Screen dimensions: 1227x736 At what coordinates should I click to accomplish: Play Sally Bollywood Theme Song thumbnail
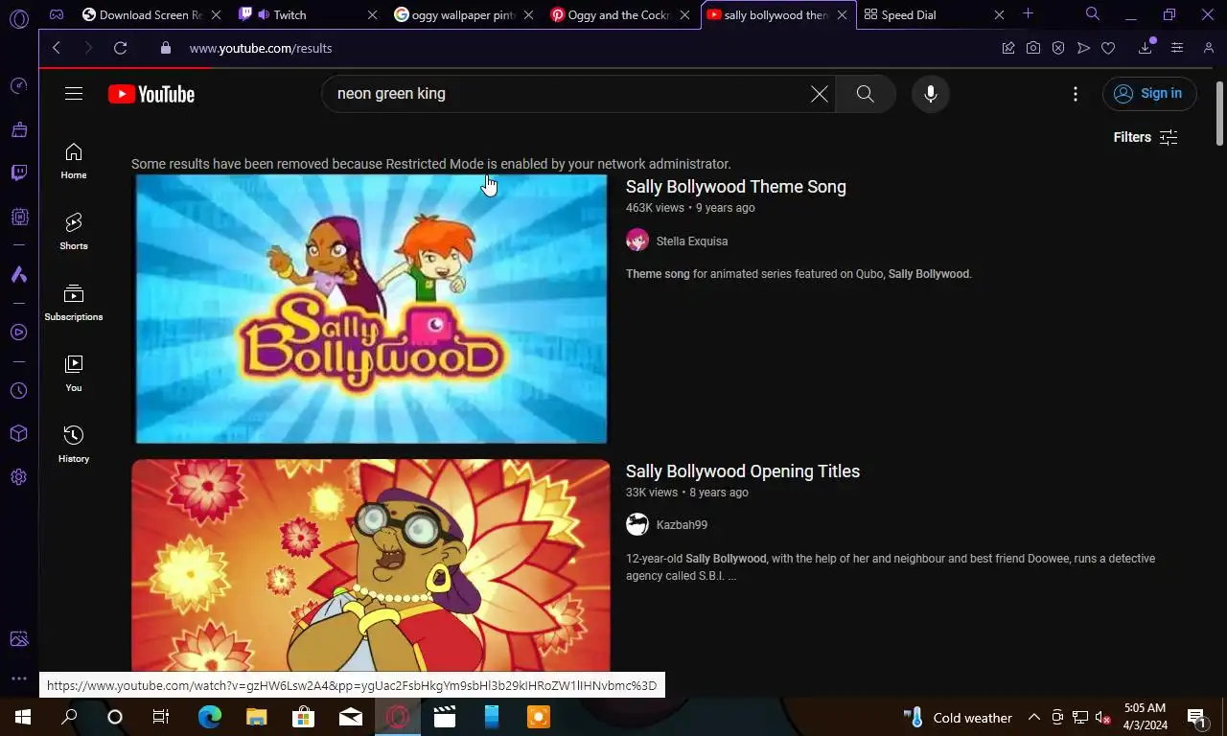click(x=371, y=309)
